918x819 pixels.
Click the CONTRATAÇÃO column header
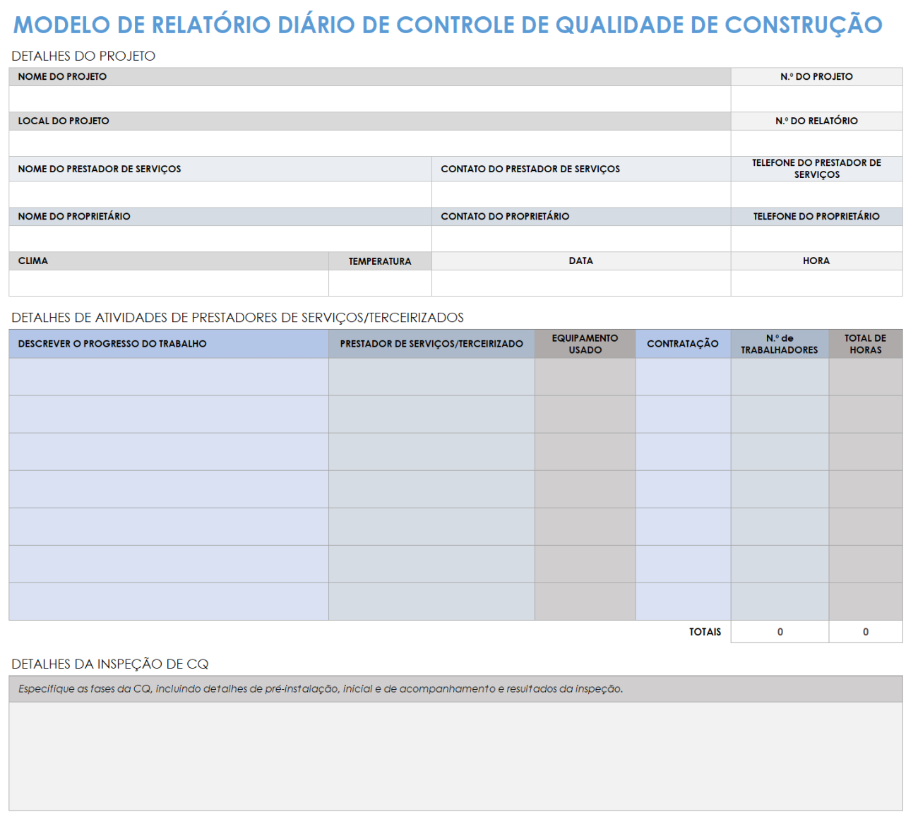click(x=683, y=343)
